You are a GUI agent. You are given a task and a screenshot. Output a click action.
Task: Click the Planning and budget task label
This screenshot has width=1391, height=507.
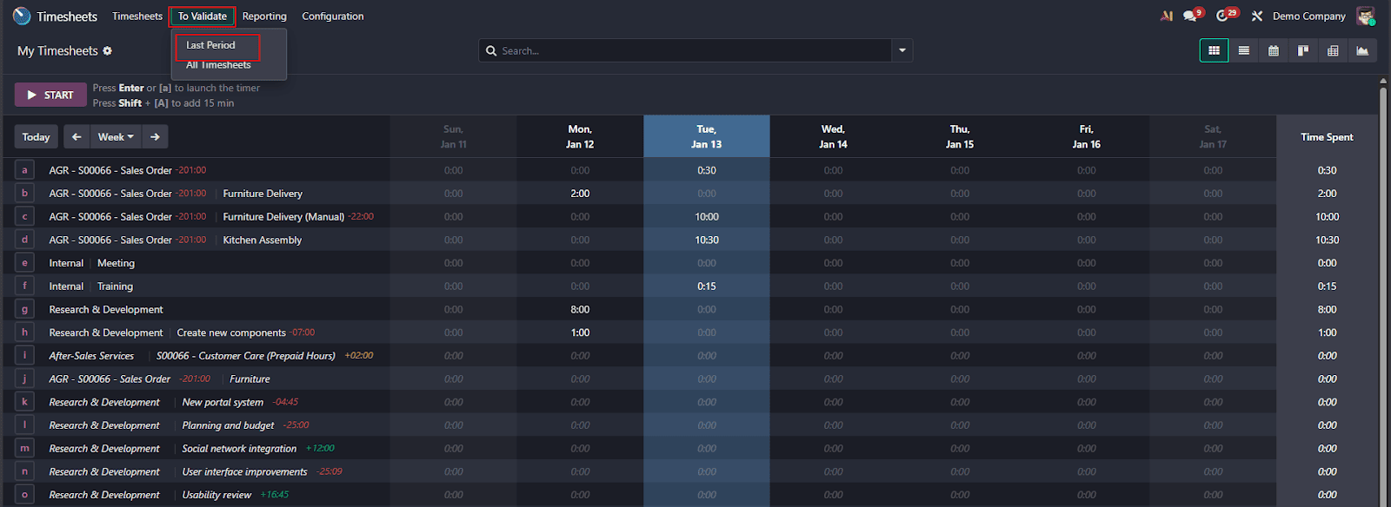click(x=228, y=425)
